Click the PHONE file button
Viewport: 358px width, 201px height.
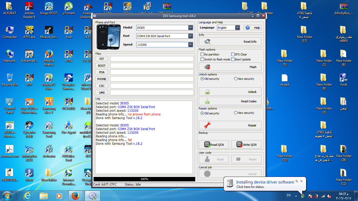pos(102,79)
